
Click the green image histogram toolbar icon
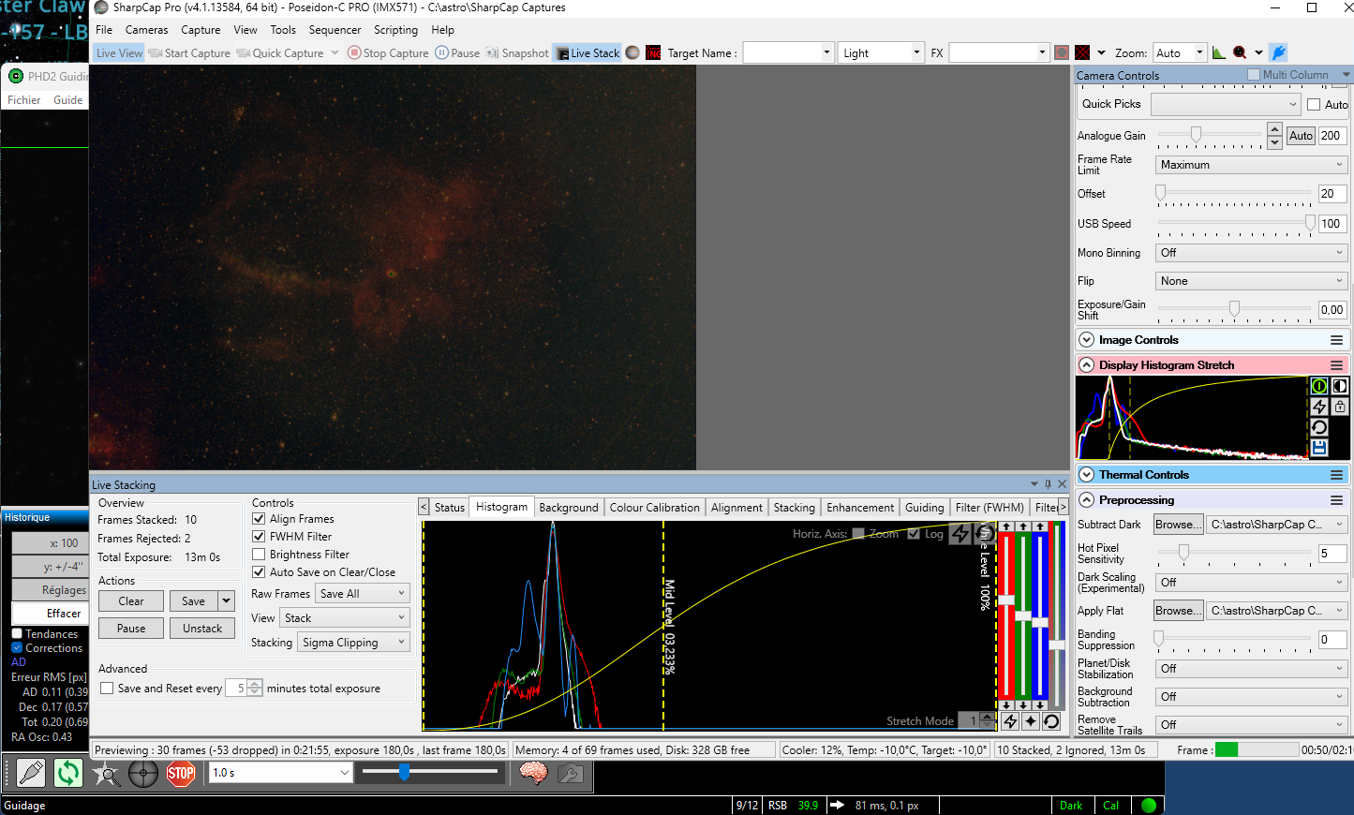[1218, 52]
